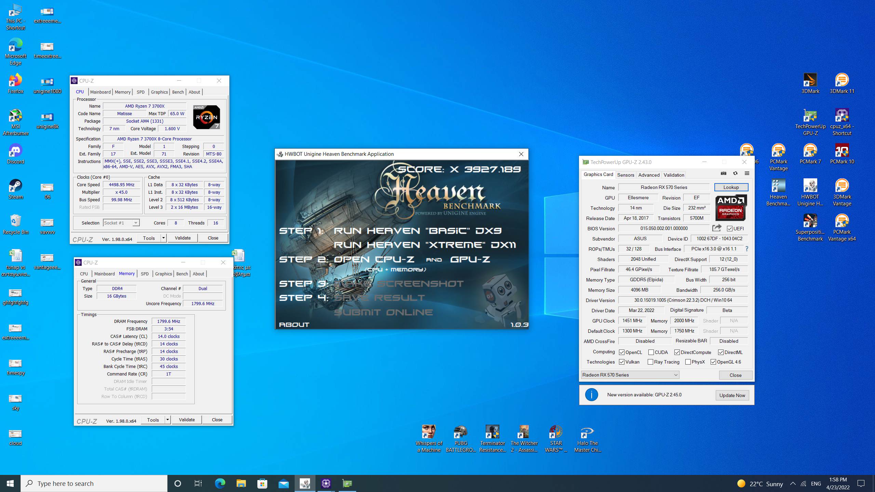Click the GPU-Z refresh icon
875x492 pixels.
(735, 174)
